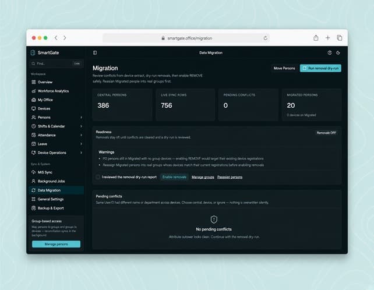Image resolution: width=374 pixels, height=290 pixels.
Task: Click the Removals OFF status badge
Action: coord(326,133)
